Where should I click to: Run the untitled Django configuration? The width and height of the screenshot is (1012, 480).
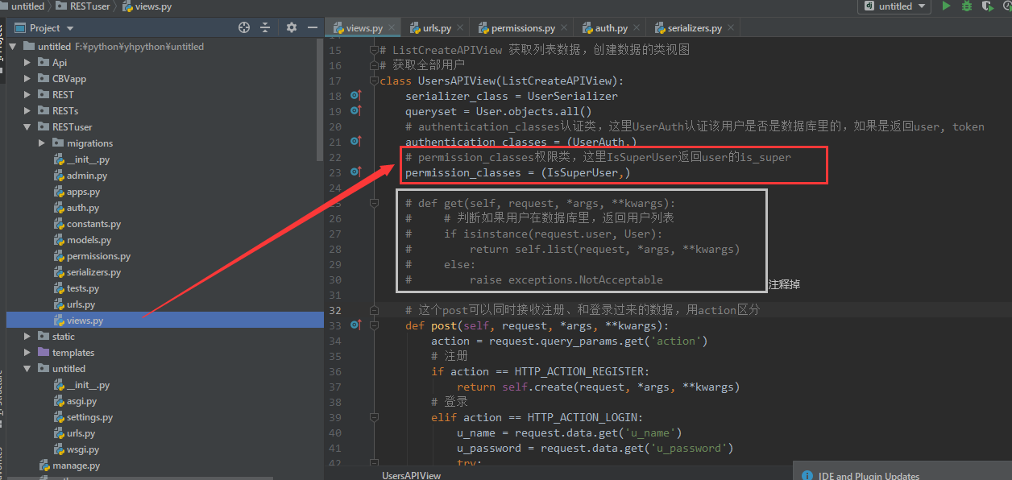(x=947, y=6)
